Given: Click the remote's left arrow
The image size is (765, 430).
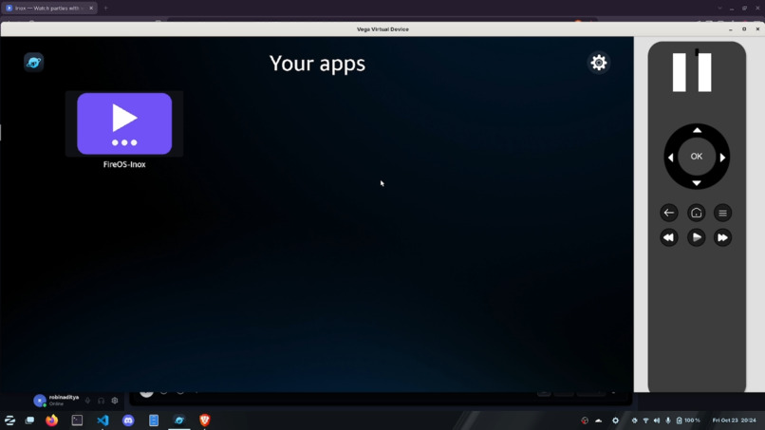Looking at the screenshot, I should pyautogui.click(x=670, y=158).
